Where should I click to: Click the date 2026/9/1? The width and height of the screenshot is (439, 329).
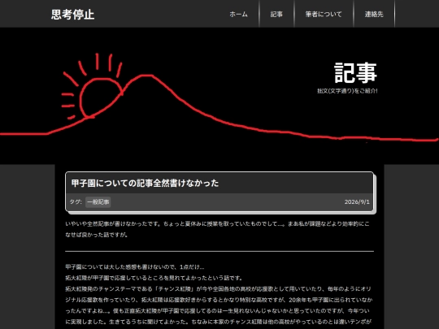[357, 202]
